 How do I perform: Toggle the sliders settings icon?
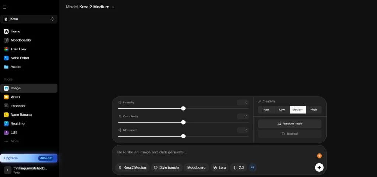[253, 168]
